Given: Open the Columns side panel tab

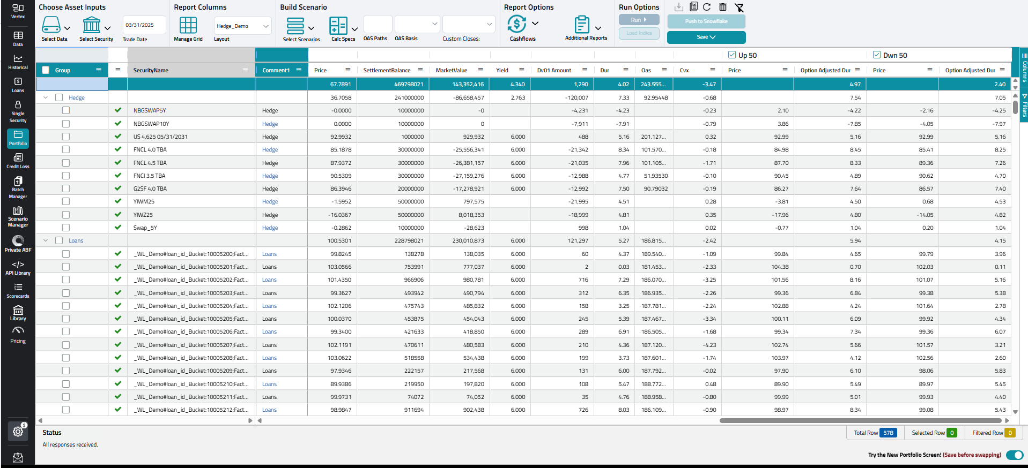Looking at the screenshot, I should 1024,68.
